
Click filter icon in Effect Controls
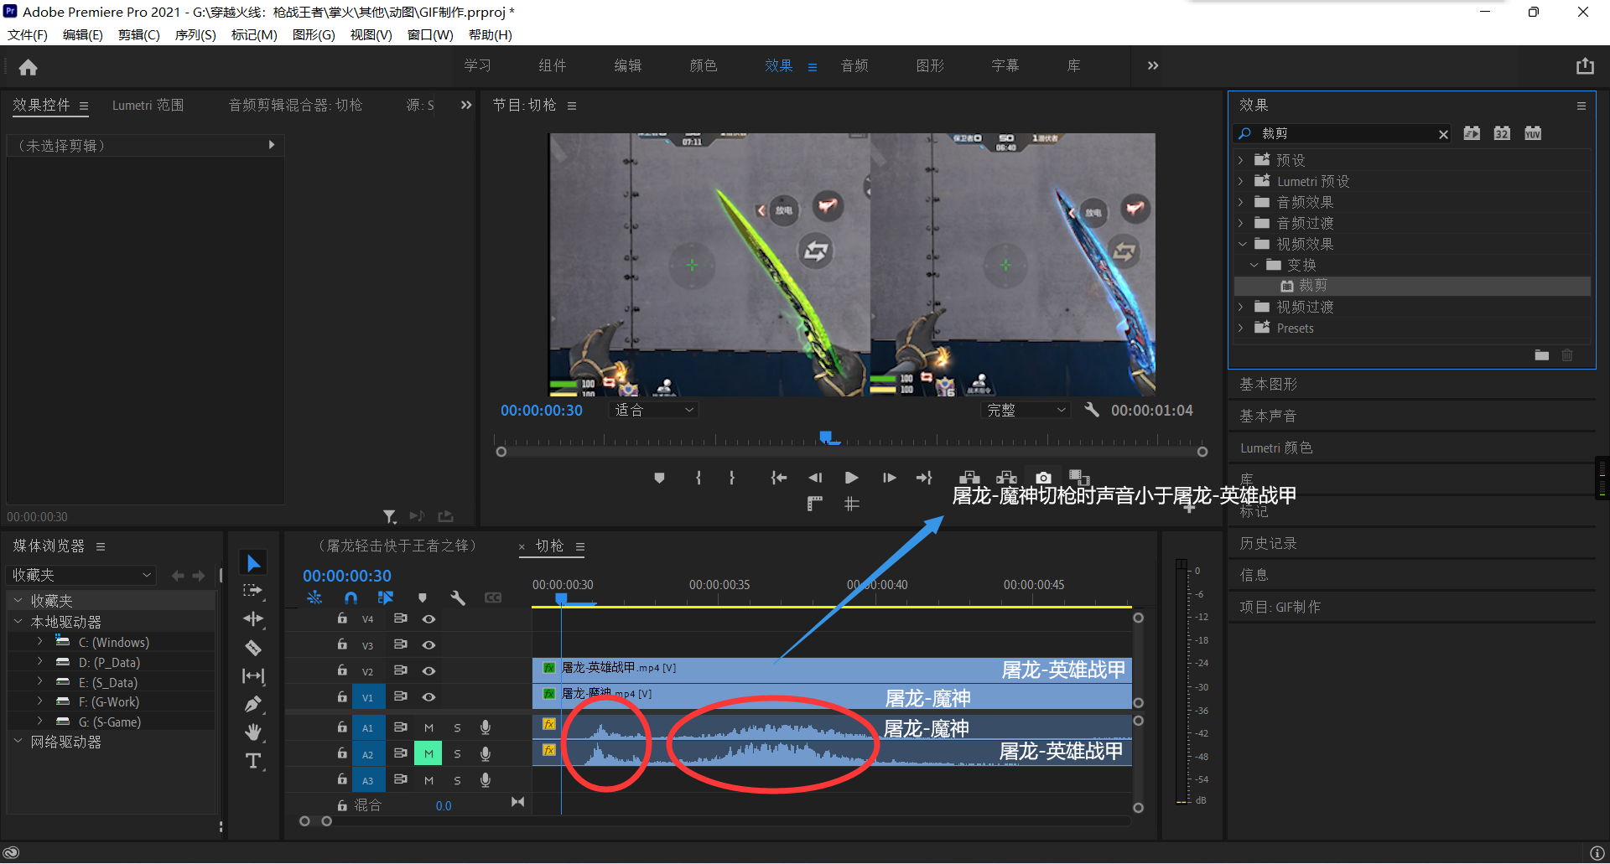coord(389,516)
